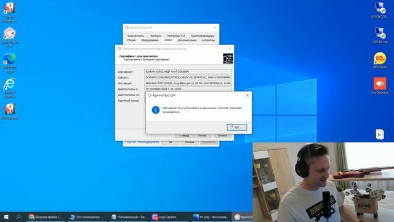This screenshot has width=394, height=222.
Task: Open the 1C ПРОФБУХ desktop shortcut
Action: click(x=380, y=60)
